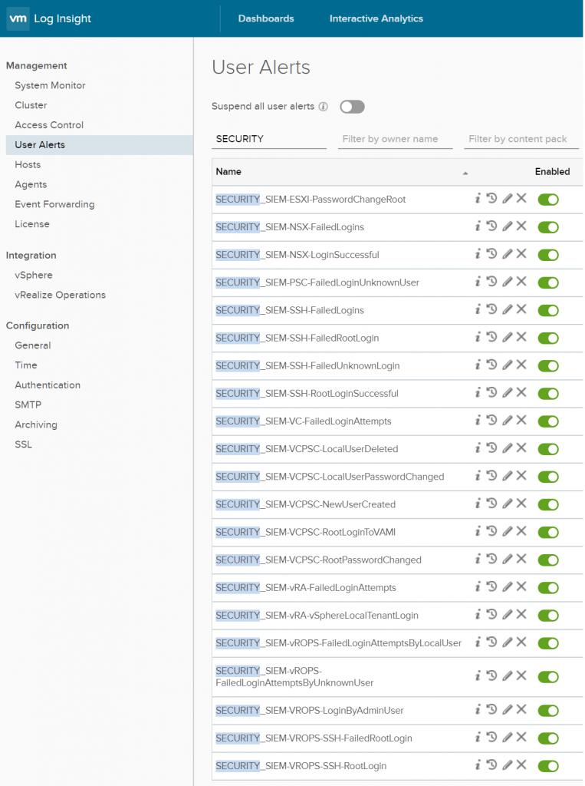Open Event Forwarding settings

(54, 204)
